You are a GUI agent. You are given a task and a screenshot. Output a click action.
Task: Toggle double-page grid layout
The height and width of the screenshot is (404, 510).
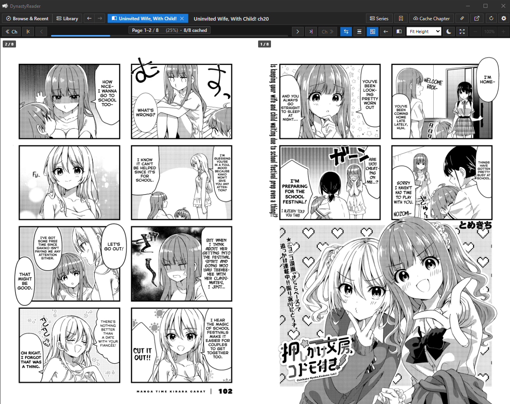pos(373,32)
